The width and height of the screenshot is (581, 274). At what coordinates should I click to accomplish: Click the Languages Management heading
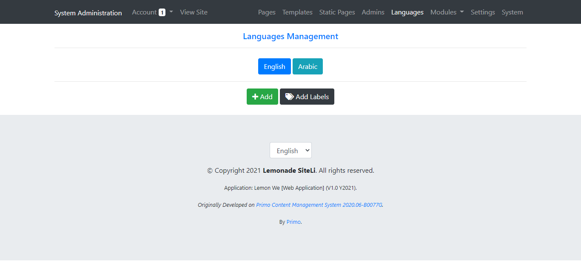[x=290, y=36]
